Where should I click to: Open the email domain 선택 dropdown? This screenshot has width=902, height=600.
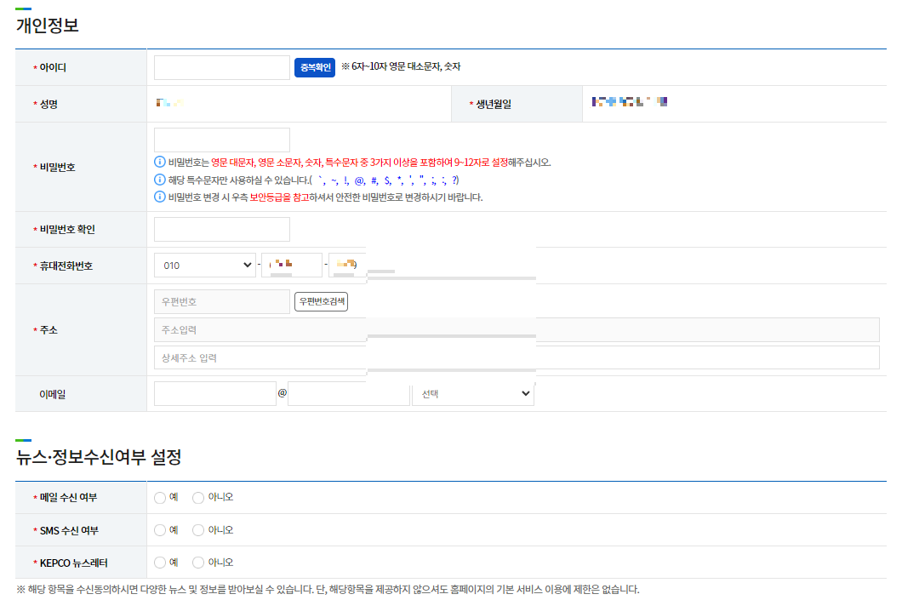pos(473,393)
